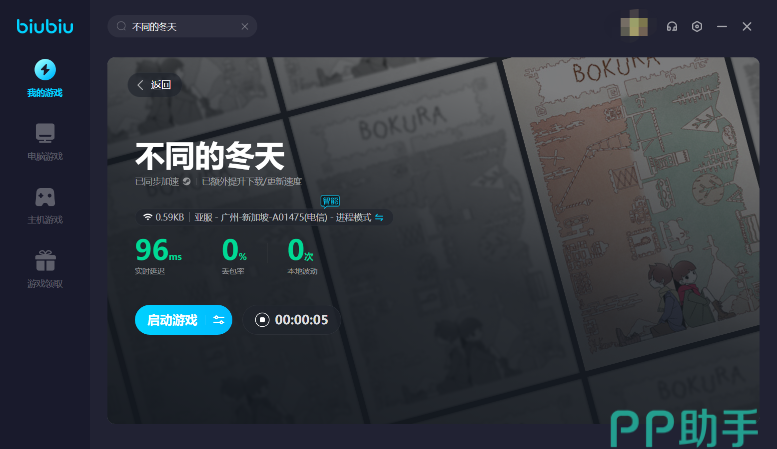Click the Steam icon beside 已同步加速
777x449 pixels.
pos(187,182)
